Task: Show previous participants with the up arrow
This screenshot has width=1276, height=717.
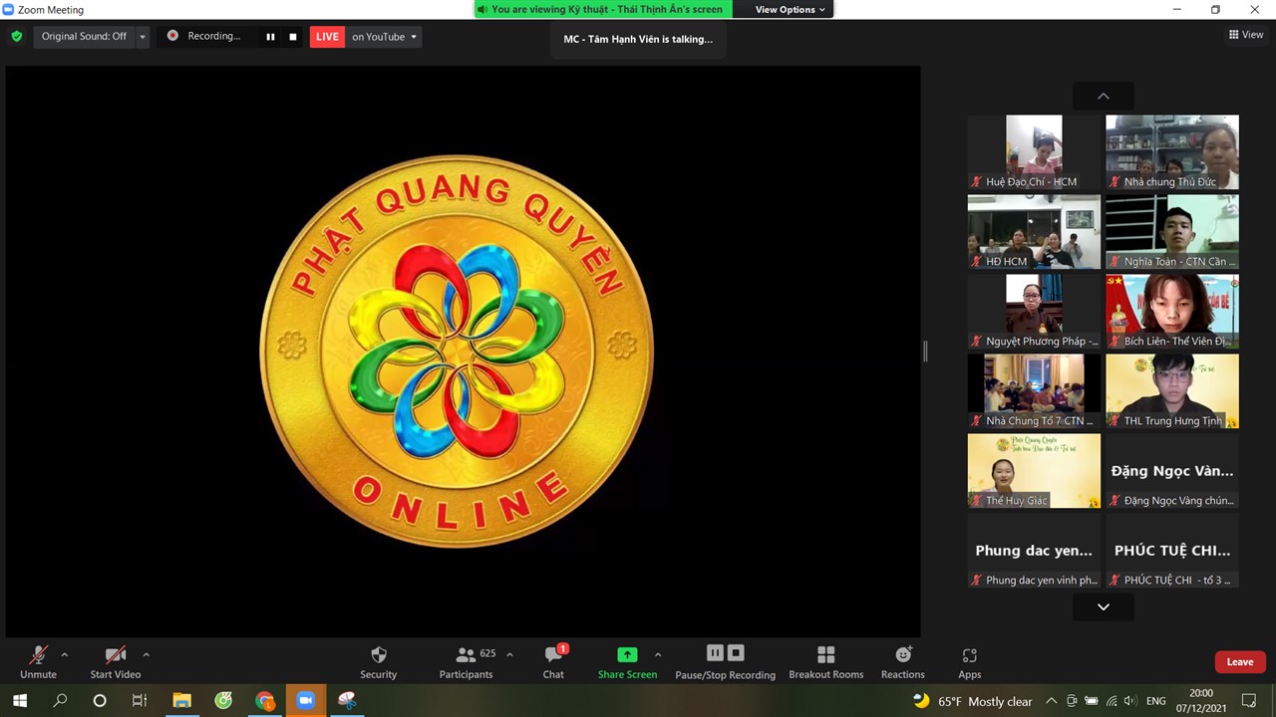Action: pos(1104,97)
